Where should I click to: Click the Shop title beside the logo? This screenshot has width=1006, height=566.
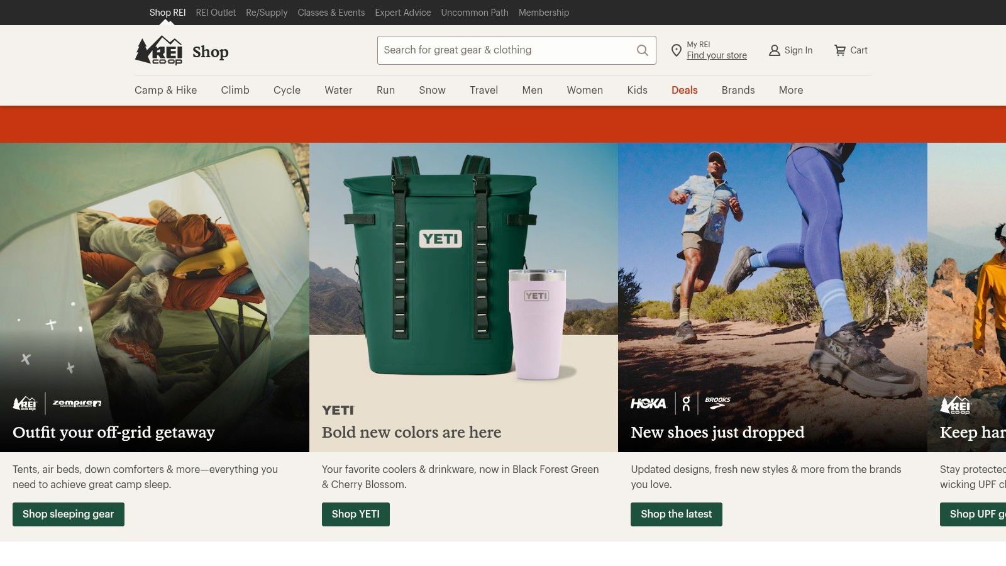211,52
